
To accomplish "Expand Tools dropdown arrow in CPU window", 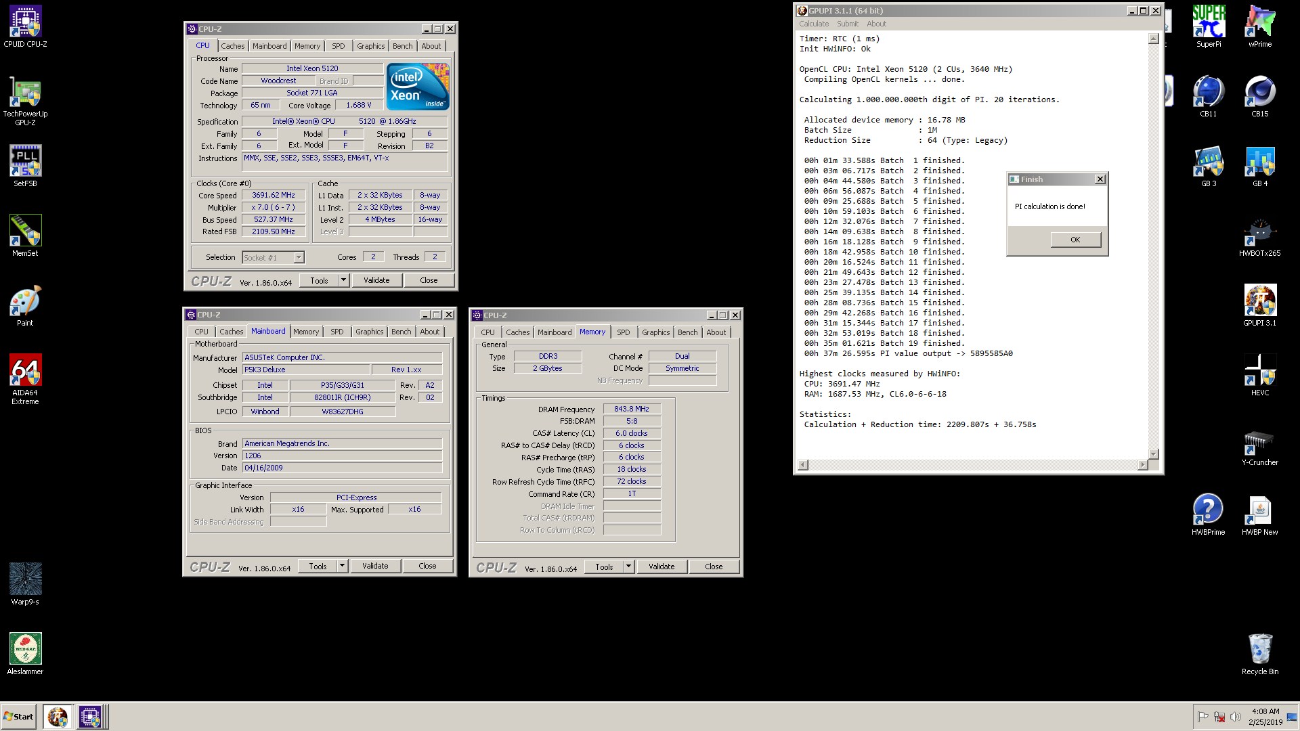I will [x=343, y=280].
